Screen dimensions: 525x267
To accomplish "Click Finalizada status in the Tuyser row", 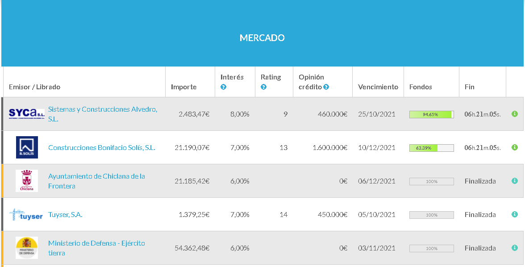I will click(x=480, y=215).
